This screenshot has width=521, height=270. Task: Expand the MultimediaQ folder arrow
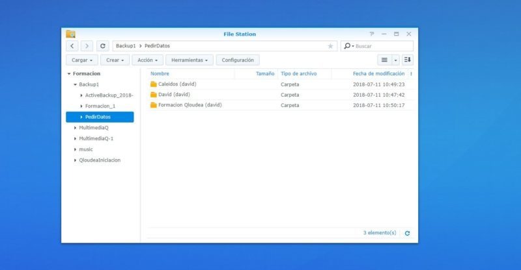pyautogui.click(x=75, y=128)
